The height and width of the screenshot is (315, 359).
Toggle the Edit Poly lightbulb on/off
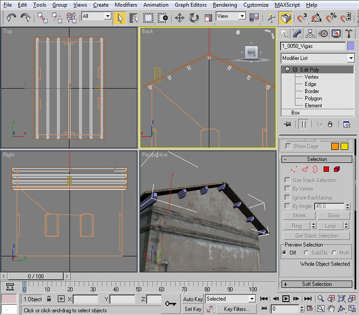288,70
